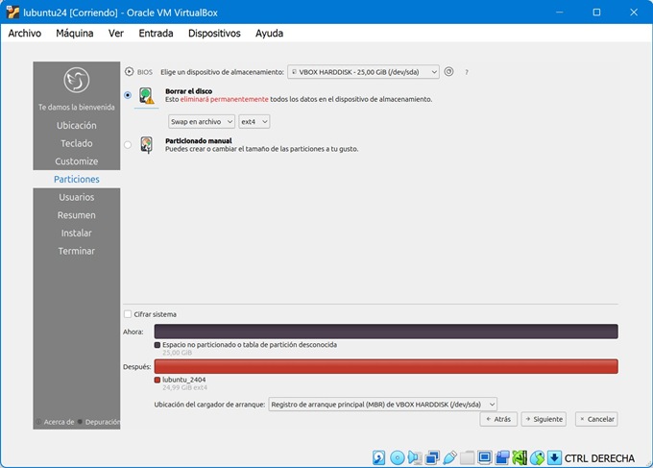653x468 pixels.
Task: Click the Atrás button
Action: (498, 419)
